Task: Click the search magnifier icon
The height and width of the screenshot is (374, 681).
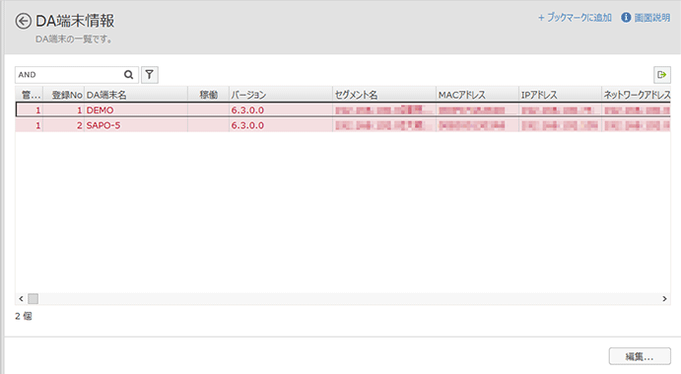Action: (128, 75)
